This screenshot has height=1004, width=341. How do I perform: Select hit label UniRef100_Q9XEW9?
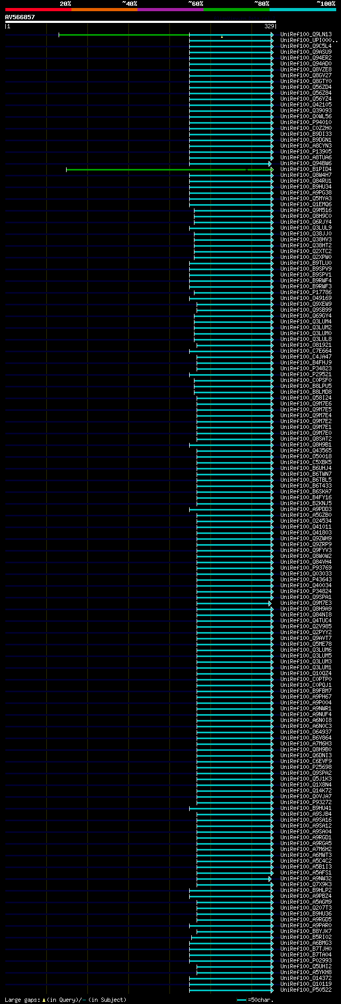click(306, 304)
